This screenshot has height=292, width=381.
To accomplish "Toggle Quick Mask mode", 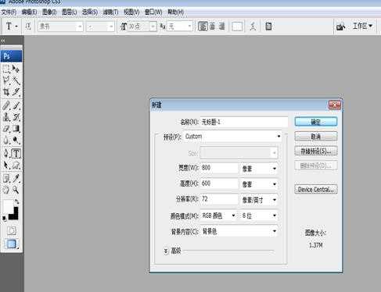I will click(11, 230).
